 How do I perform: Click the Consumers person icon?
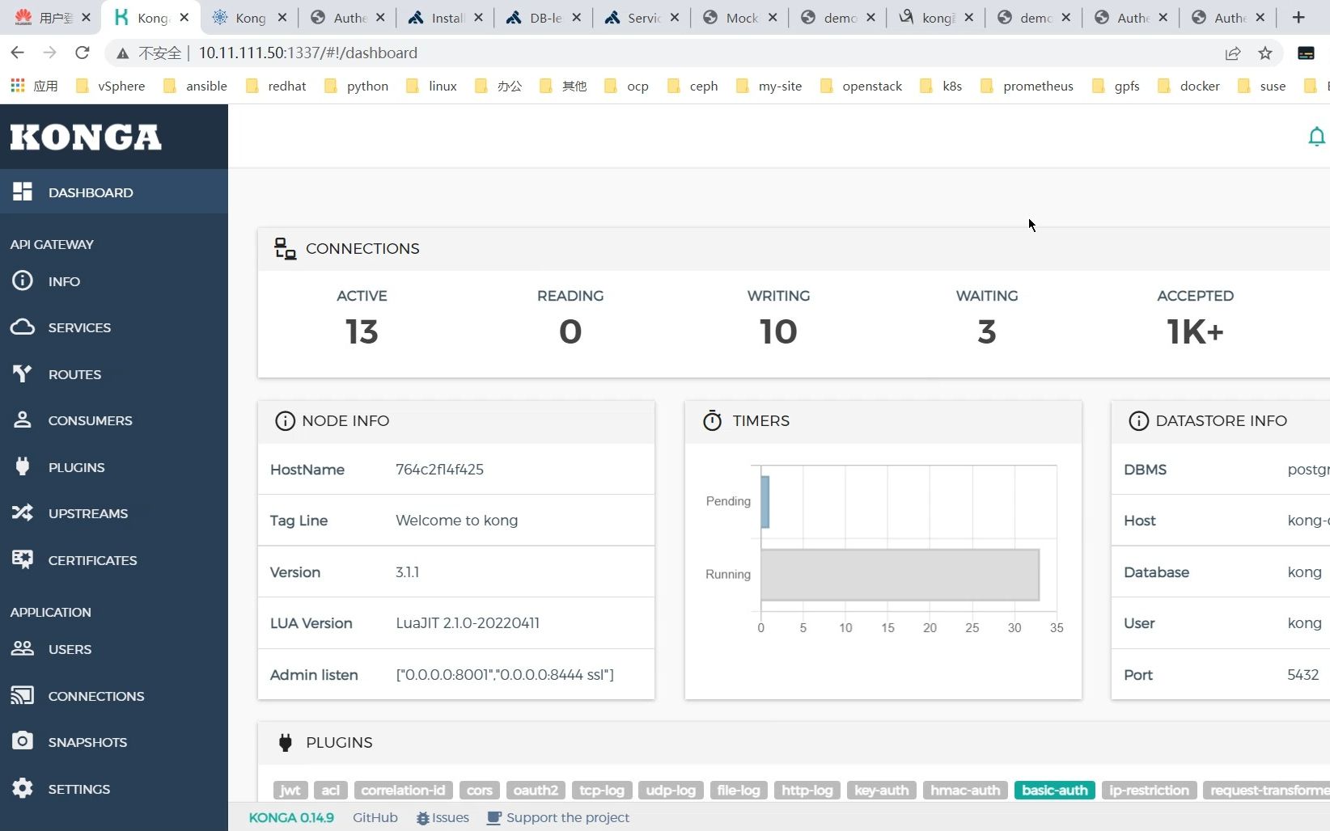23,420
